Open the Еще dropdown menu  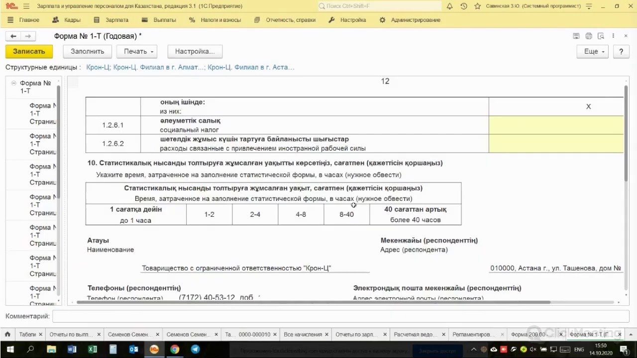(x=594, y=51)
